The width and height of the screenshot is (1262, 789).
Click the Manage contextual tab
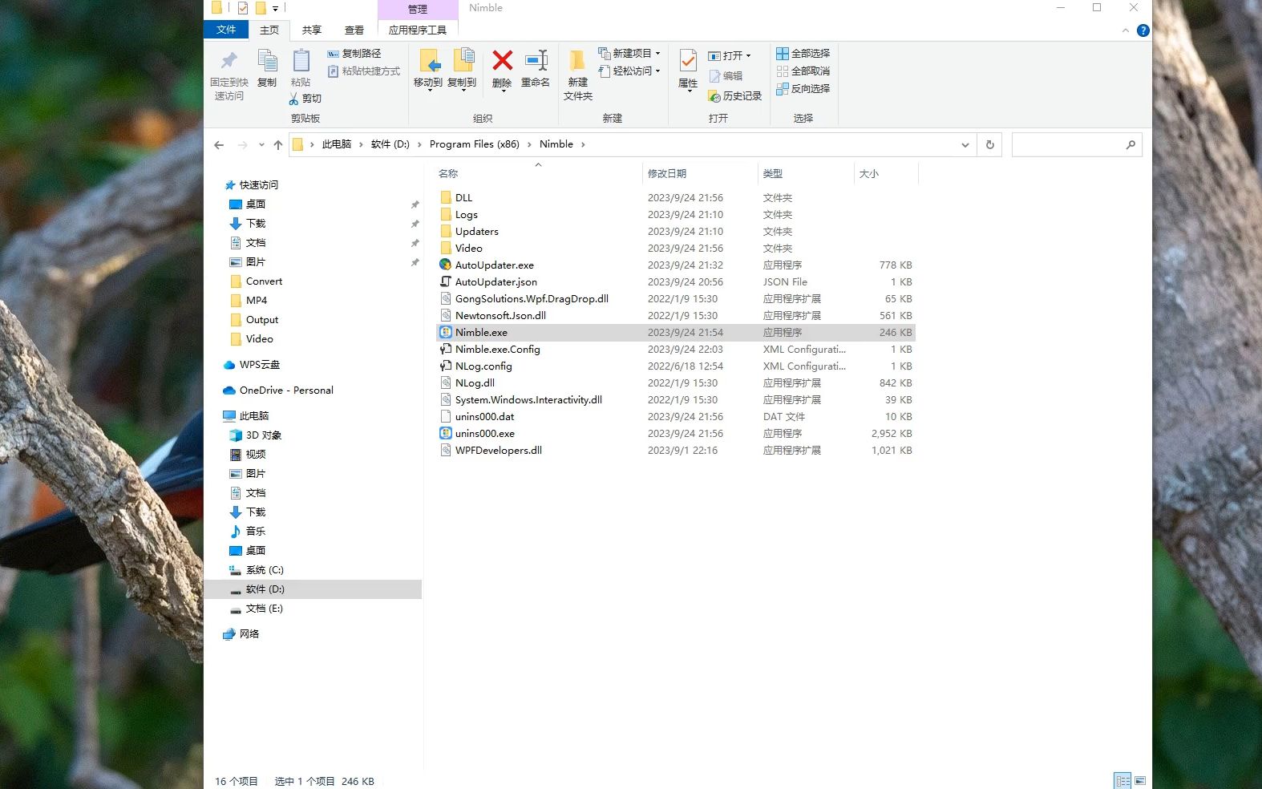click(418, 10)
